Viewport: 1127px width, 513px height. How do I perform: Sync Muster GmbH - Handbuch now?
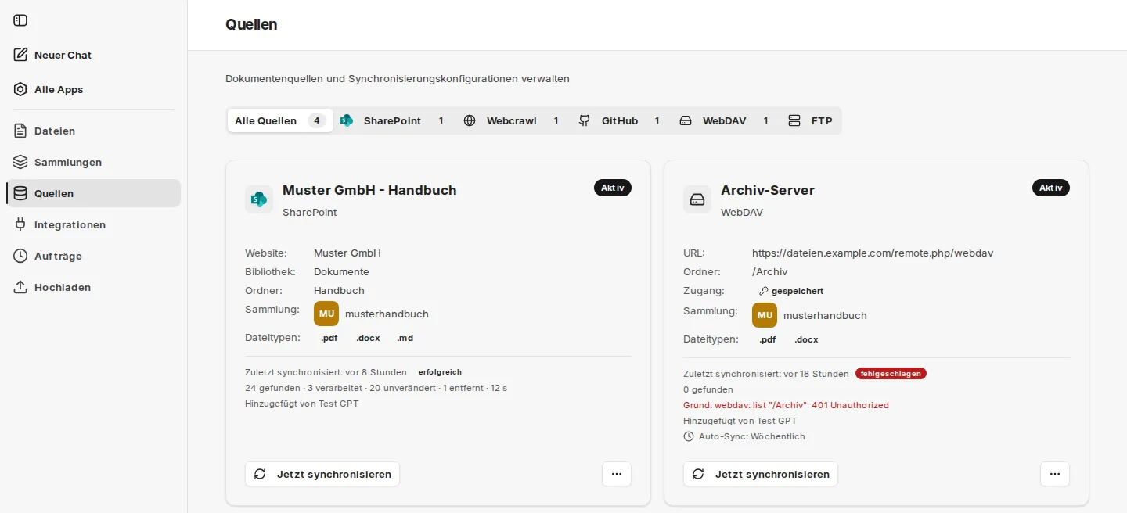[322, 474]
